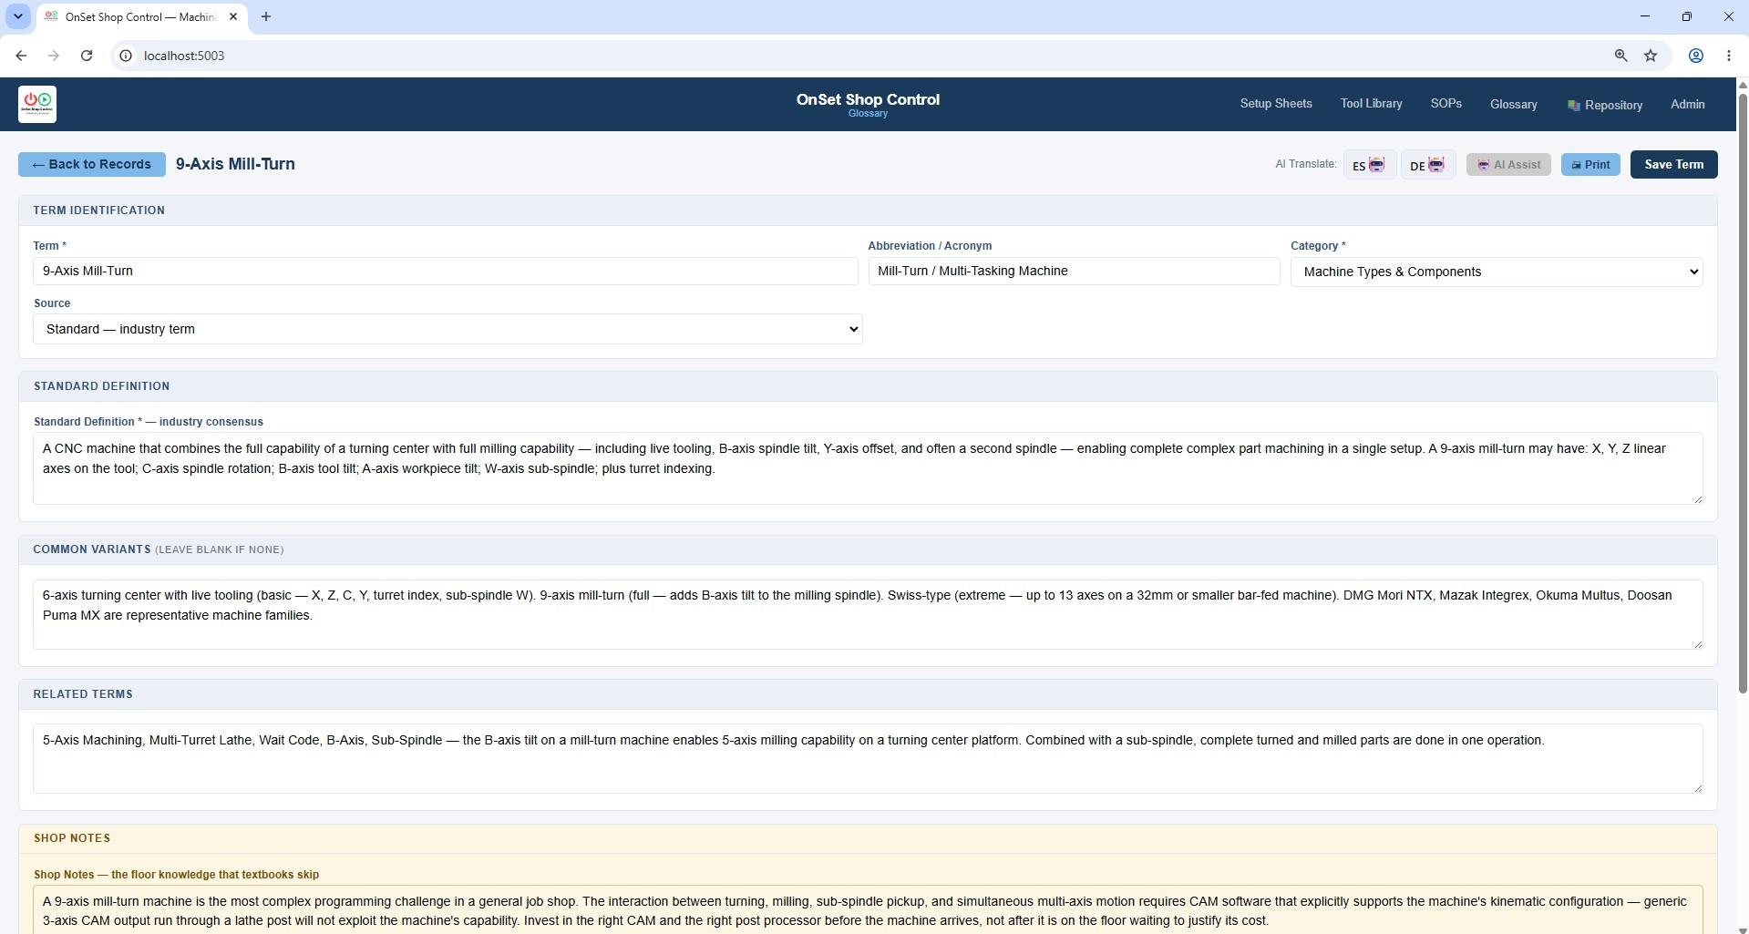Click into the Standard Definition text area
This screenshot has width=1749, height=934.
[868, 468]
